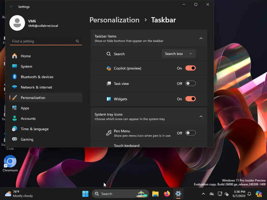Click the Personalization breadcrumb link
The image size is (267, 200).
pyautogui.click(x=114, y=20)
